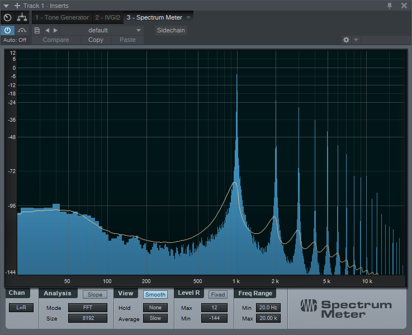
Task: Toggle the Smooth view option
Action: click(x=155, y=295)
